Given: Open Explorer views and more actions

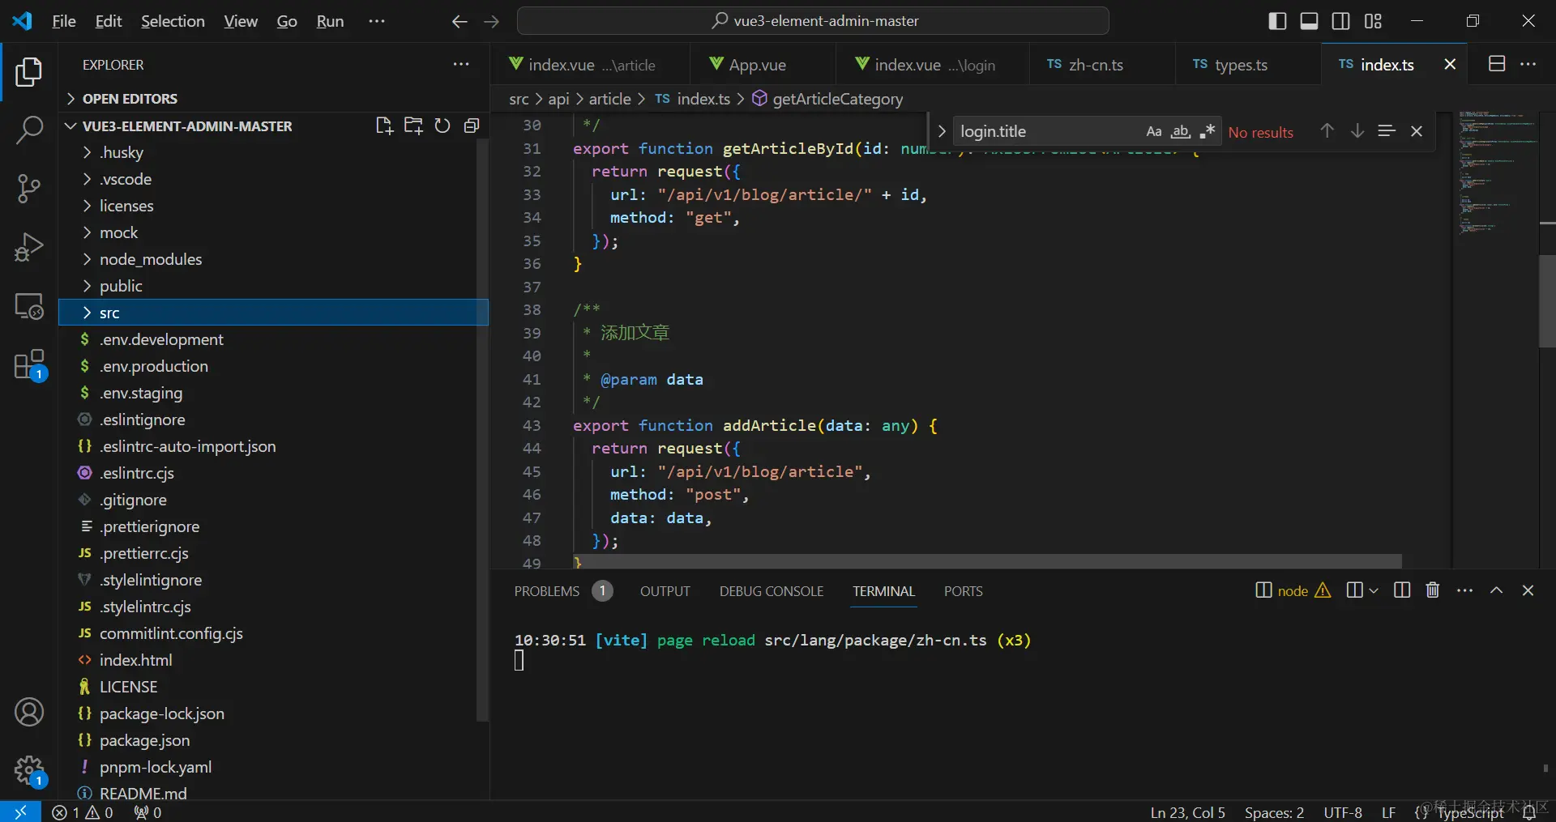Looking at the screenshot, I should tap(461, 65).
